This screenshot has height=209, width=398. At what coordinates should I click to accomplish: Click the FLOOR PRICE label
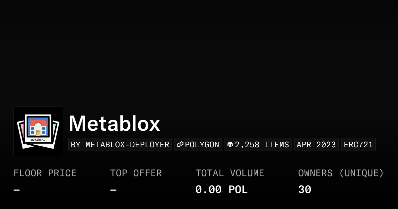(x=45, y=173)
